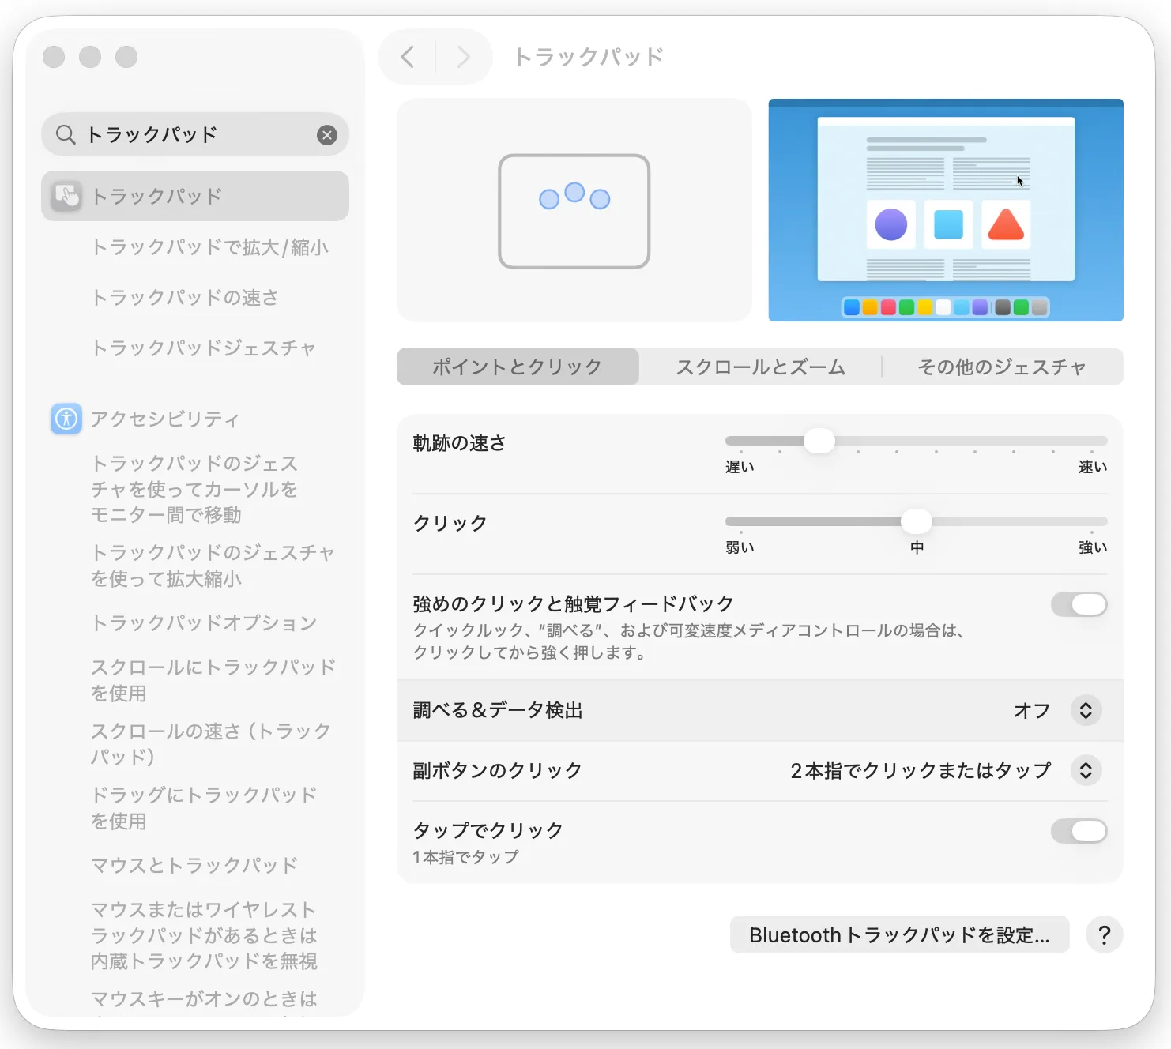This screenshot has height=1049, width=1171.
Task: Open the その他のジェスチャ tab
Action: (1001, 367)
